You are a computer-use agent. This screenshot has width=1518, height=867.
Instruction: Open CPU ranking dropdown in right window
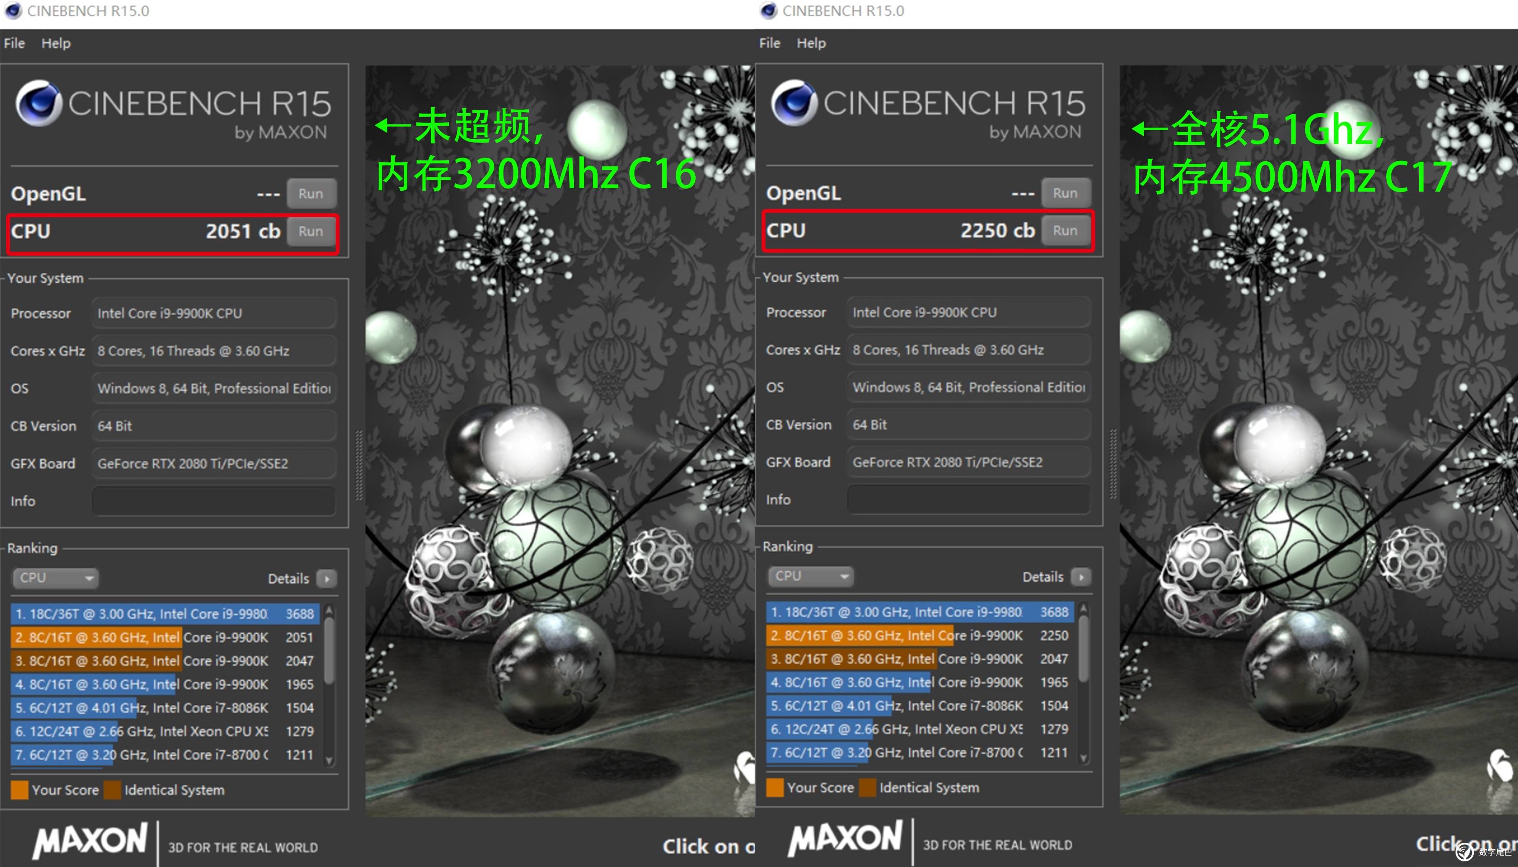point(810,576)
